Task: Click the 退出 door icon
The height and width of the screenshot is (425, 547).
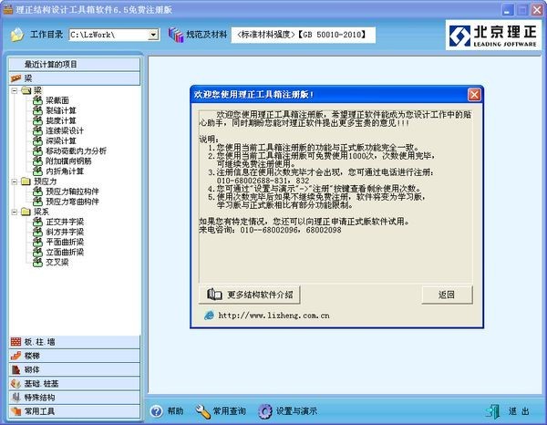Action: 492,411
